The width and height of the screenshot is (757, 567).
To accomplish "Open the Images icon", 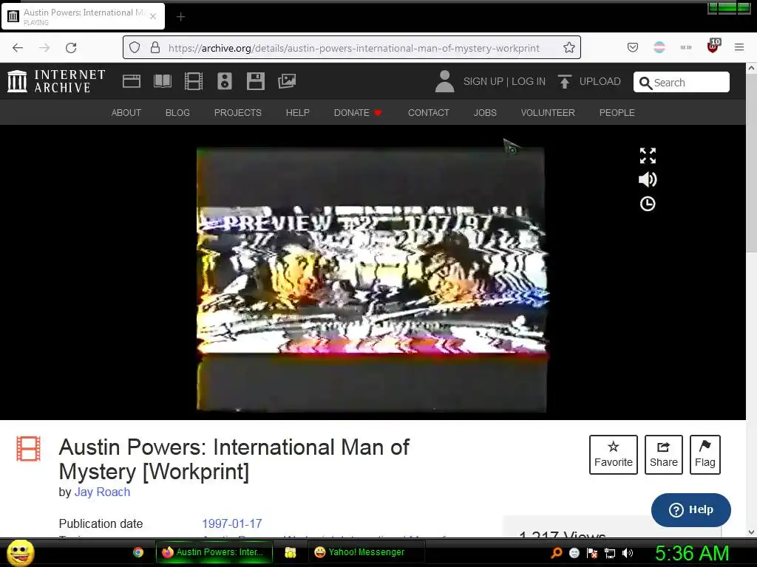I will tap(287, 81).
